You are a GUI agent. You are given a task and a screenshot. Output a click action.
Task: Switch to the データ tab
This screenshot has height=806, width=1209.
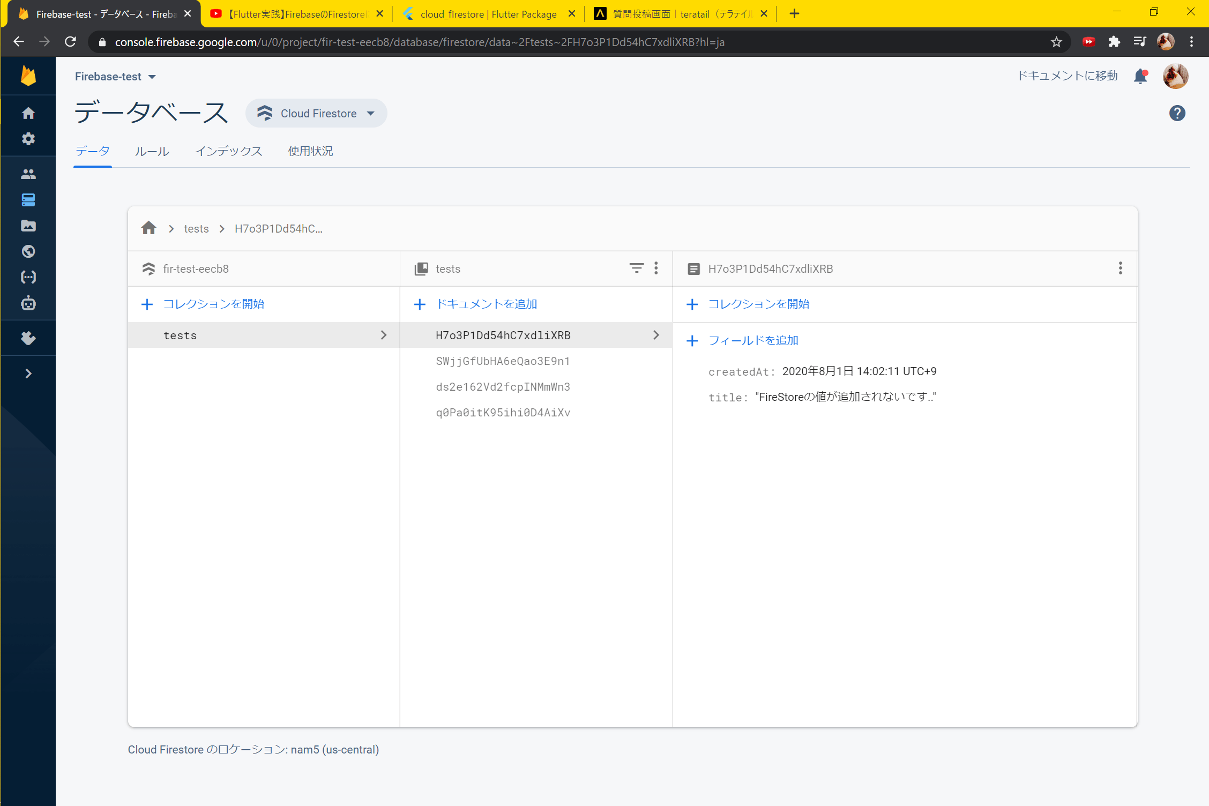[93, 151]
